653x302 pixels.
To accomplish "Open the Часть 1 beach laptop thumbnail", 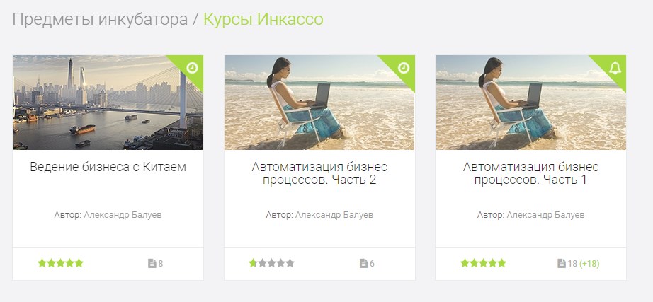I will (x=531, y=103).
